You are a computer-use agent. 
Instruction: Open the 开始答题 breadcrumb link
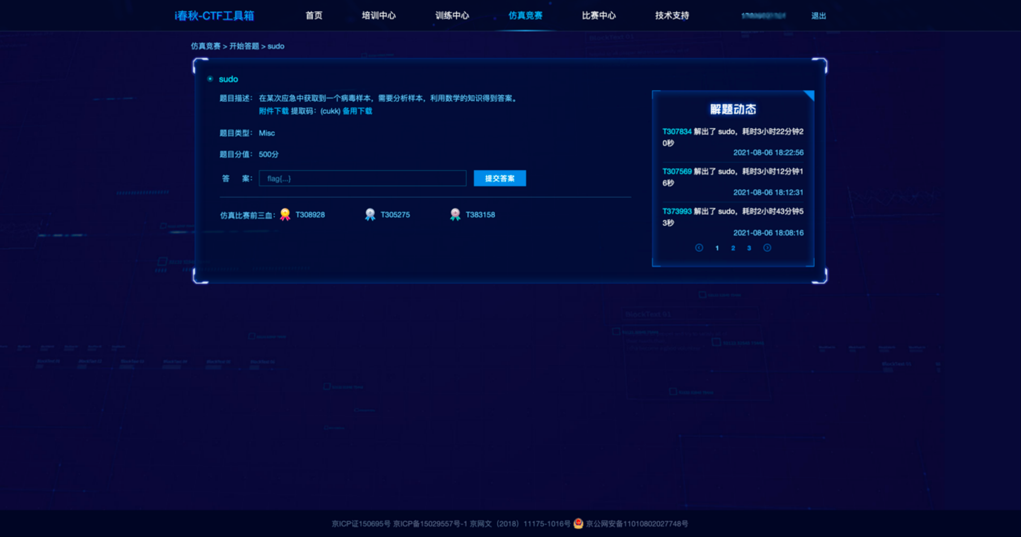pos(244,46)
